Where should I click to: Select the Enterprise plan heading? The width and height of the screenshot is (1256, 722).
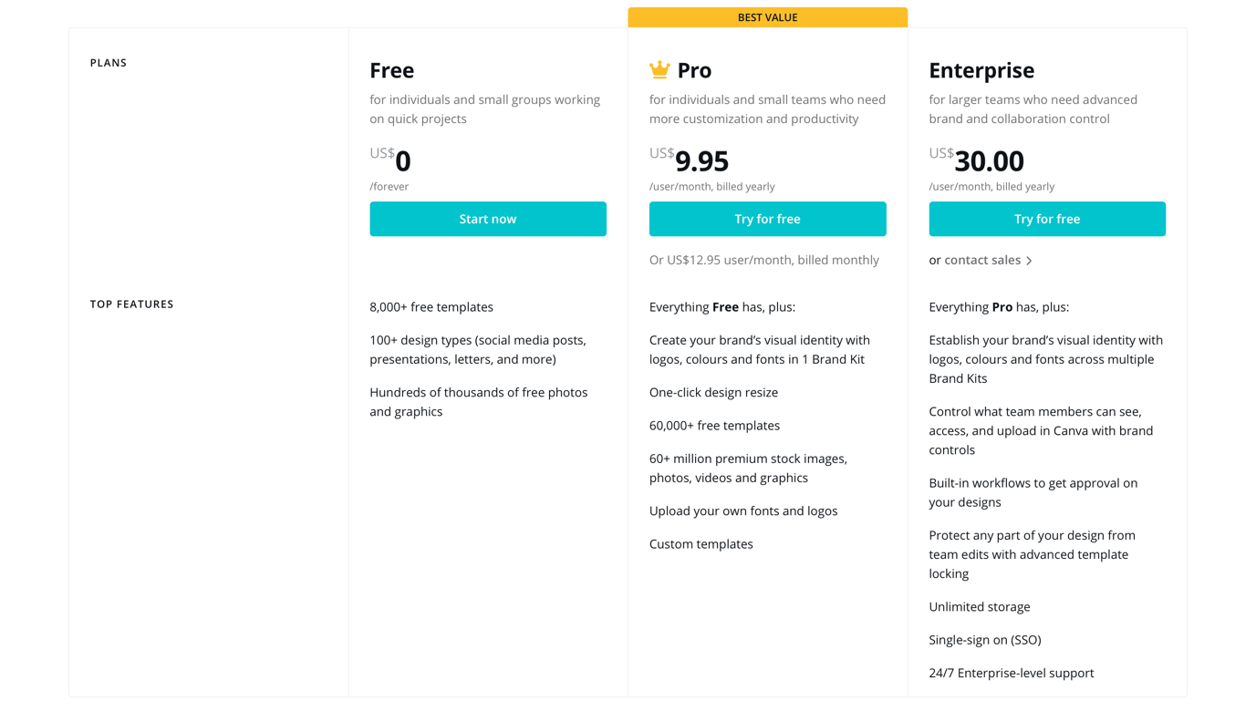pos(981,70)
